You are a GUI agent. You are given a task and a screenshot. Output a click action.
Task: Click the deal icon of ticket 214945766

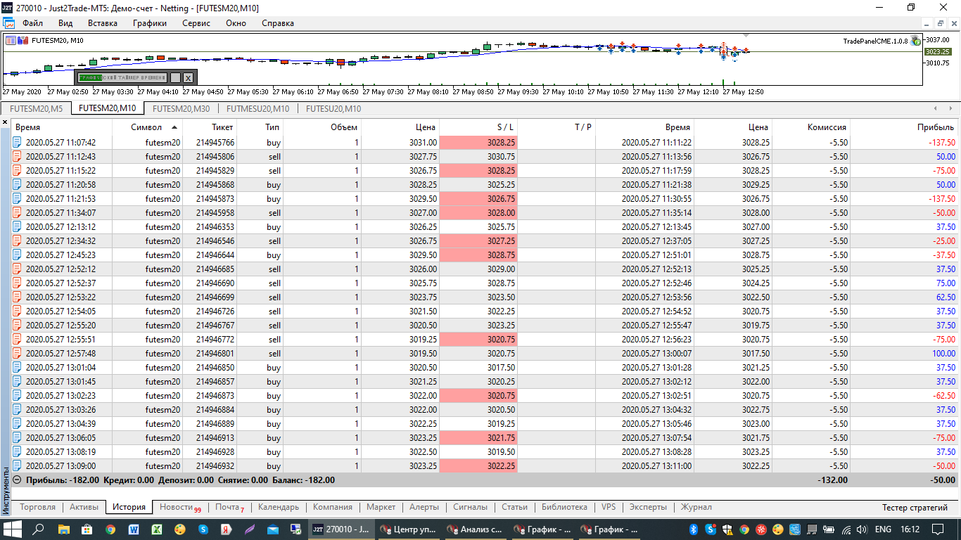[x=18, y=142]
